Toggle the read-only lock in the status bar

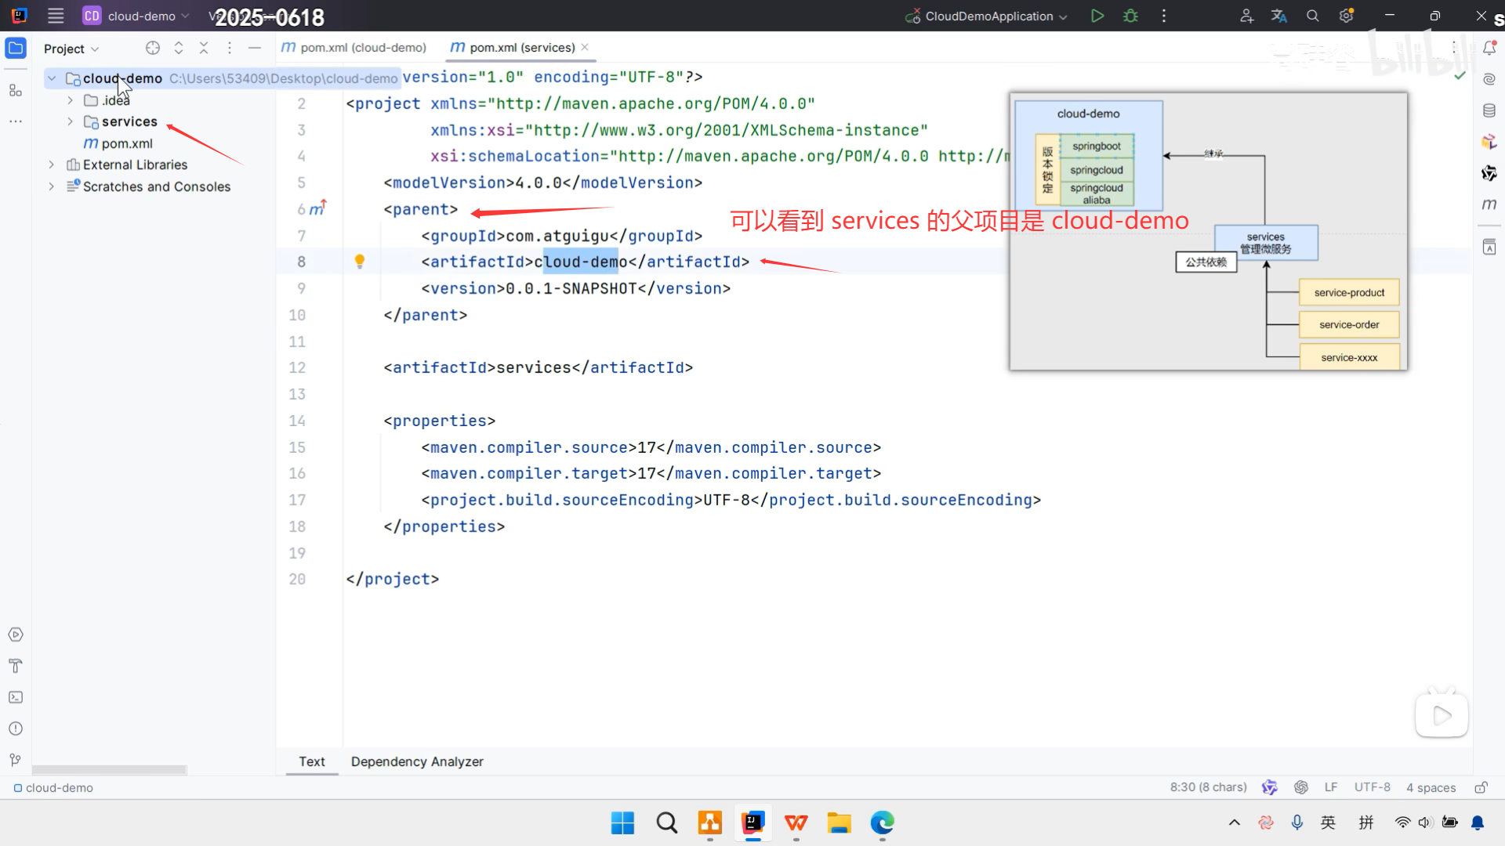pyautogui.click(x=1481, y=787)
